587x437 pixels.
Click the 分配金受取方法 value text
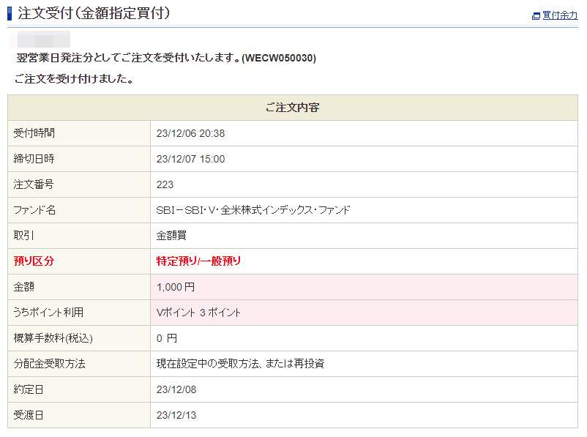[240, 364]
